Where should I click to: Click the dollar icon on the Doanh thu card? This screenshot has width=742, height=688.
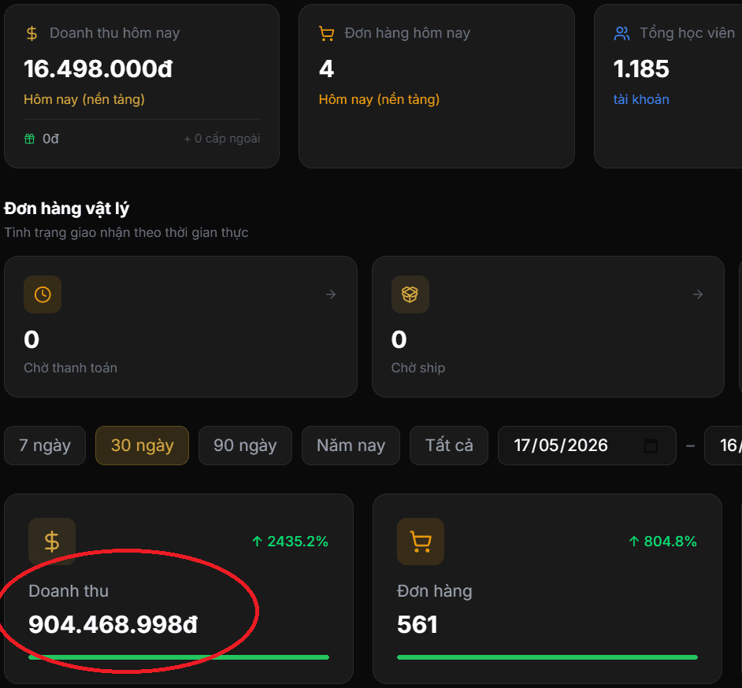[x=52, y=542]
